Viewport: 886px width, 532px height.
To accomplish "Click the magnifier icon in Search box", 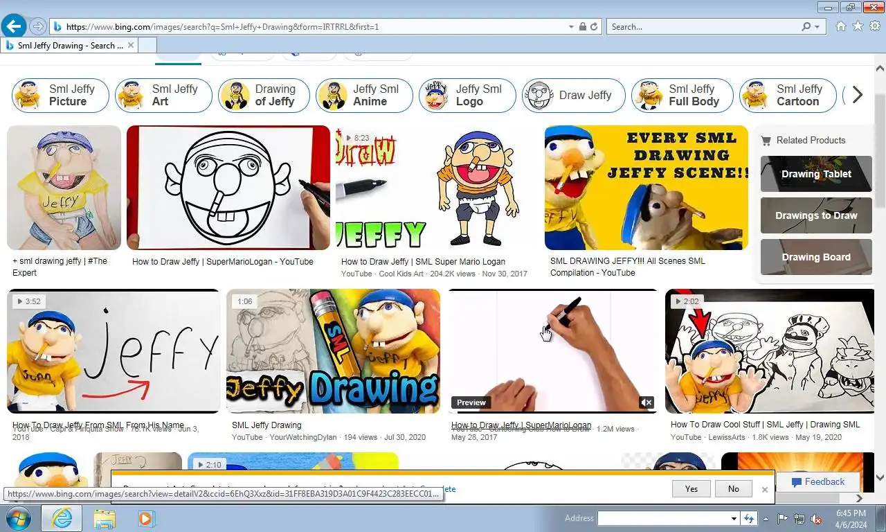I will coord(806,26).
